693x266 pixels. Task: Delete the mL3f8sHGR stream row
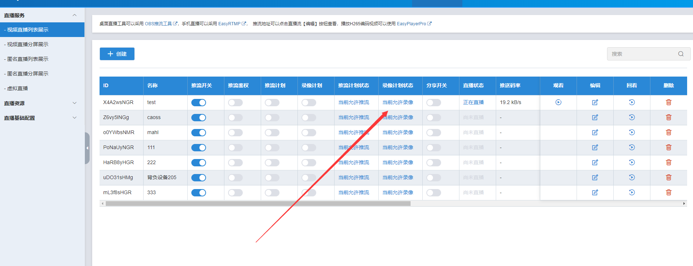(668, 192)
